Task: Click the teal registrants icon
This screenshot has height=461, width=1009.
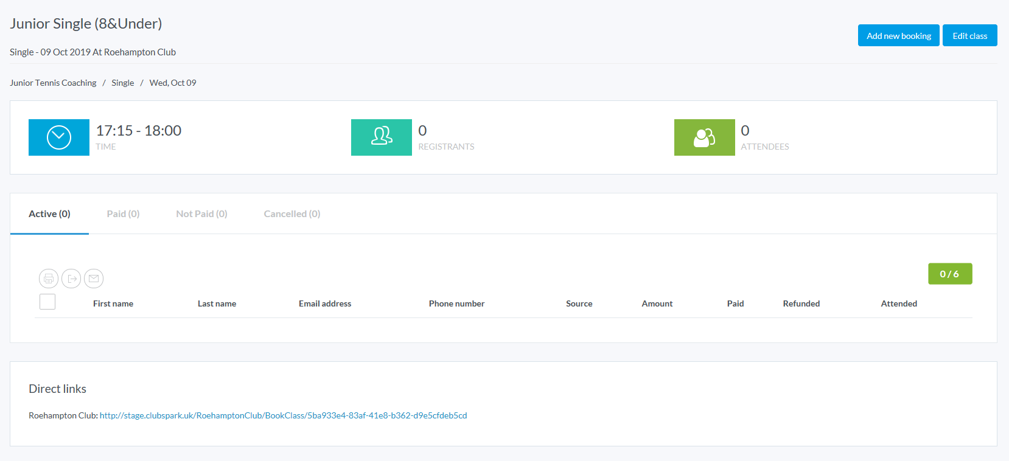Action: pyautogui.click(x=382, y=137)
